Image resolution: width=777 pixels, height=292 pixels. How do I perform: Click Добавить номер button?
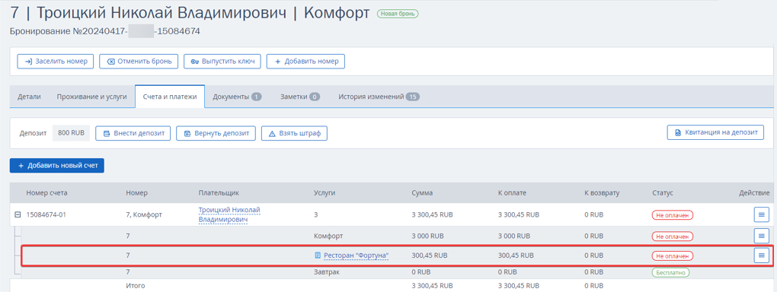(305, 62)
